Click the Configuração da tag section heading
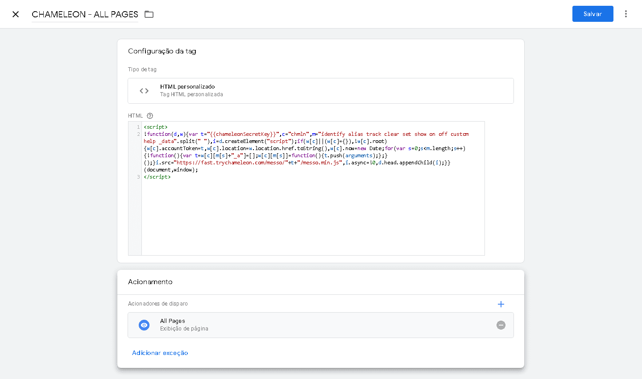Image resolution: width=642 pixels, height=379 pixels. coord(162,51)
